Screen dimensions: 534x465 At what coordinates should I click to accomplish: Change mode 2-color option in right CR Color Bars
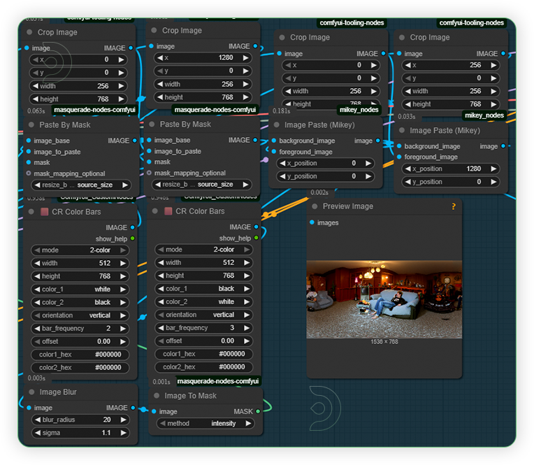205,250
